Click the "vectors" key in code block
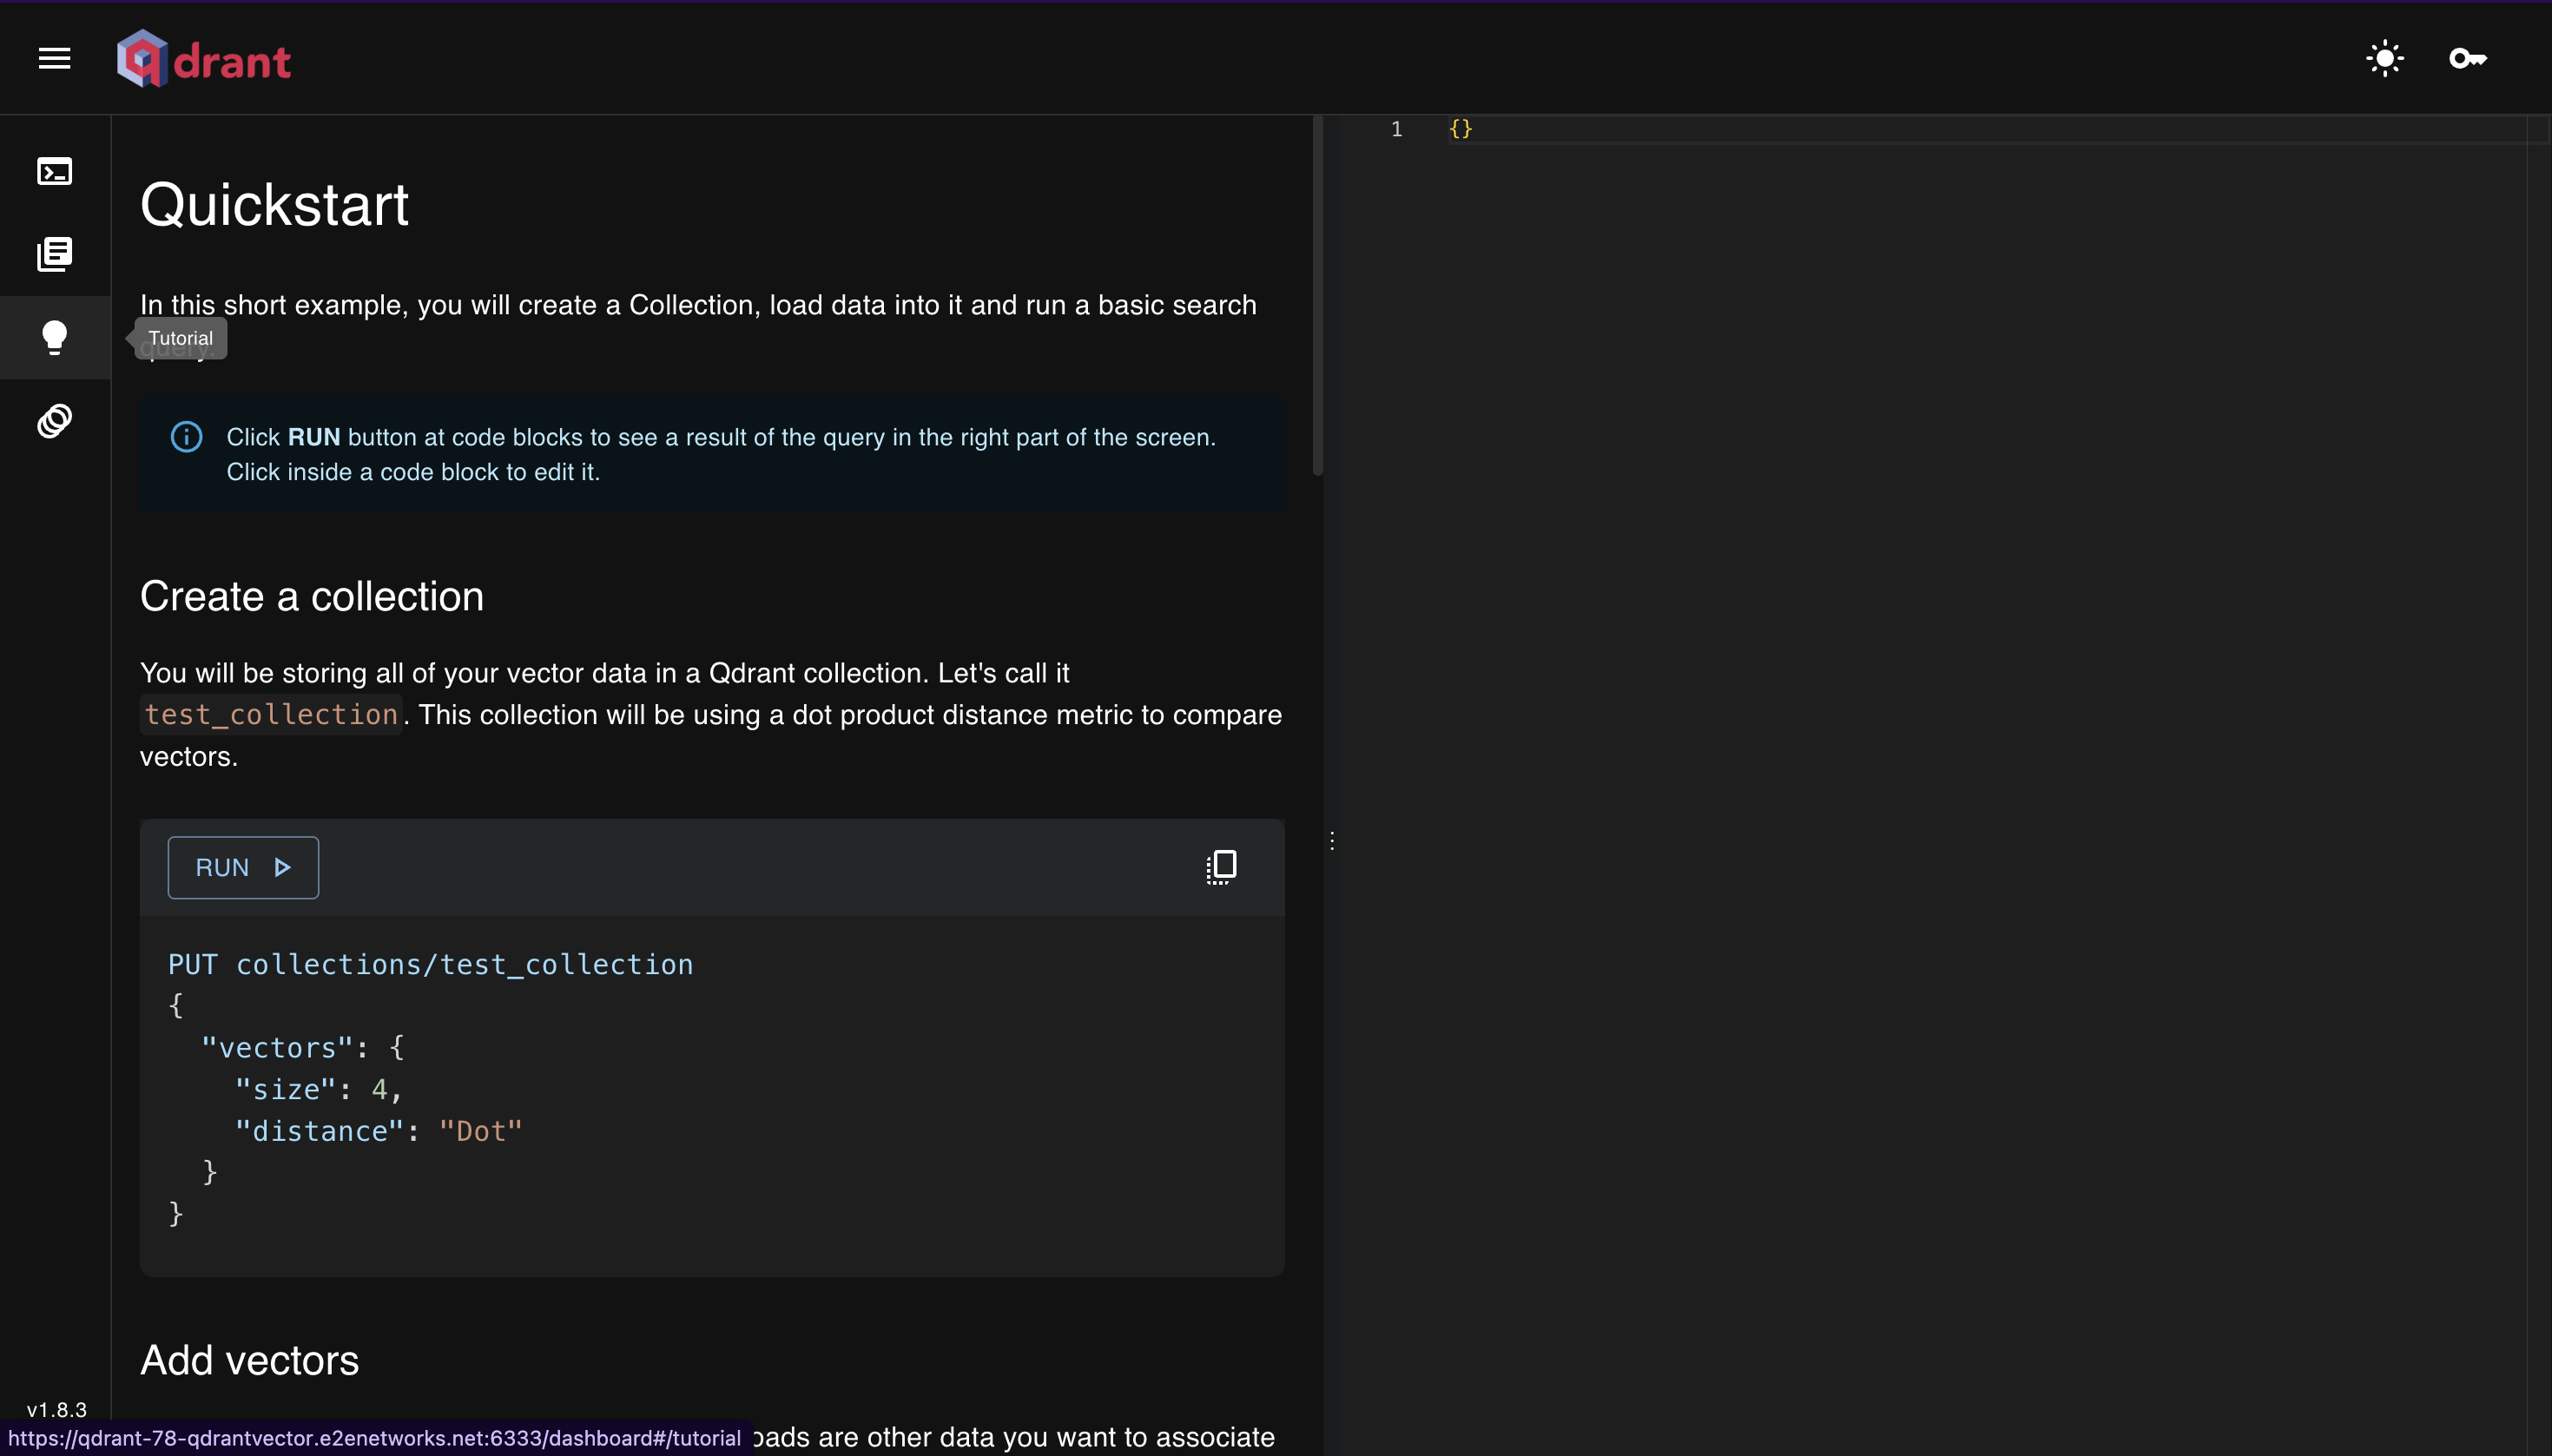2552x1456 pixels. pyautogui.click(x=277, y=1047)
